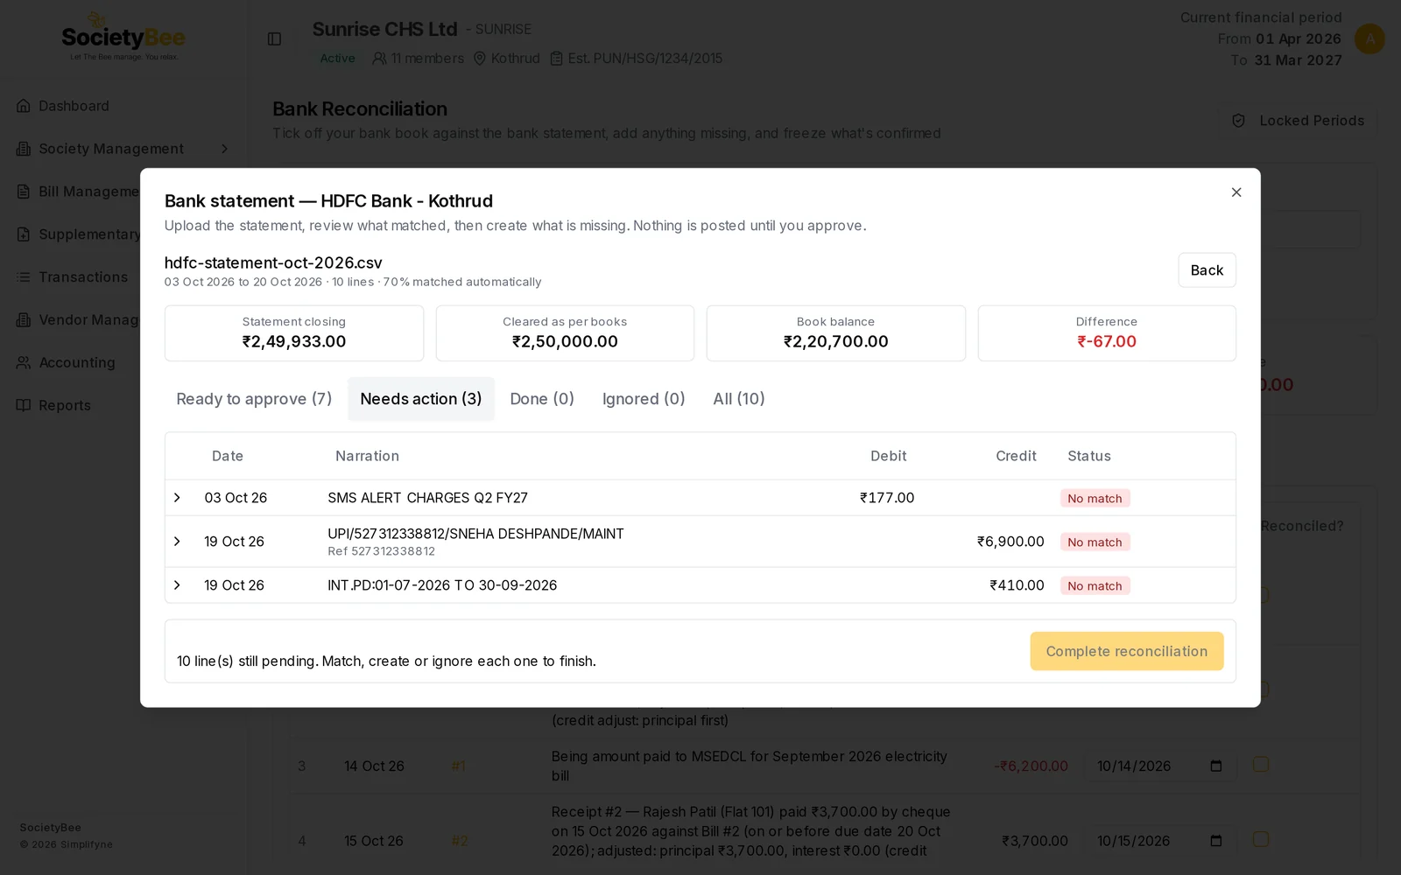Open the user avatar A
Screen dimensions: 1401x875
(x=1369, y=38)
